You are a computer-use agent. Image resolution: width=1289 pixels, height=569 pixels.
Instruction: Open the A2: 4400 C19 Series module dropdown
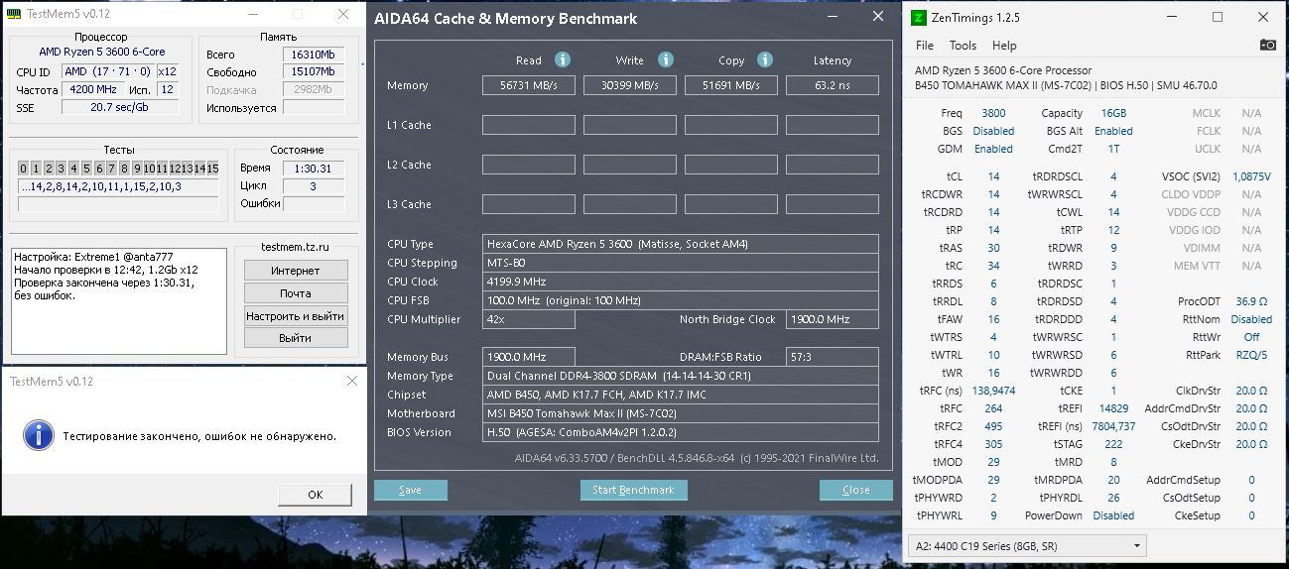click(1027, 545)
